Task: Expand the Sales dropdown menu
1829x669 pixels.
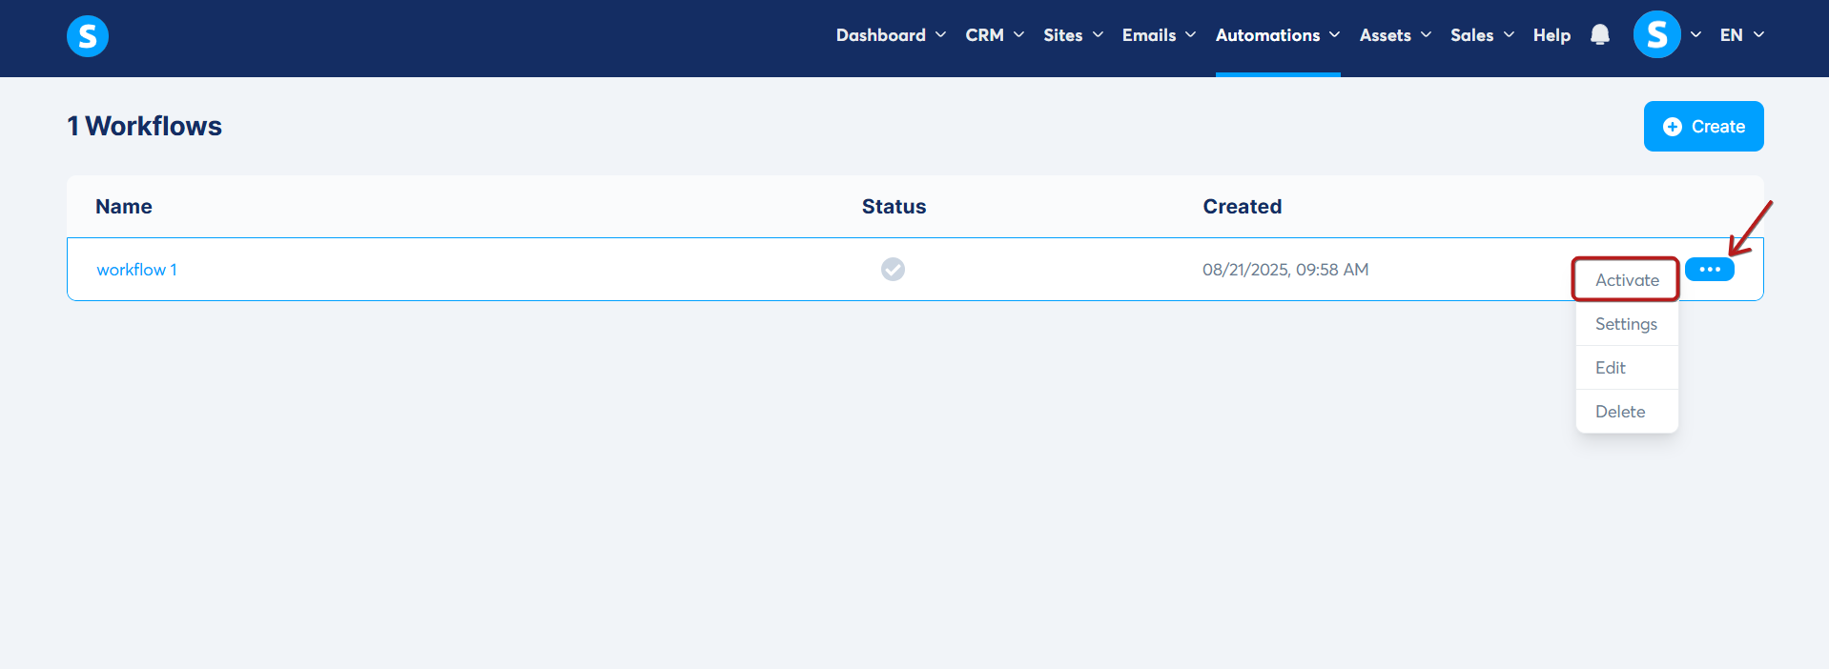Action: coord(1482,35)
